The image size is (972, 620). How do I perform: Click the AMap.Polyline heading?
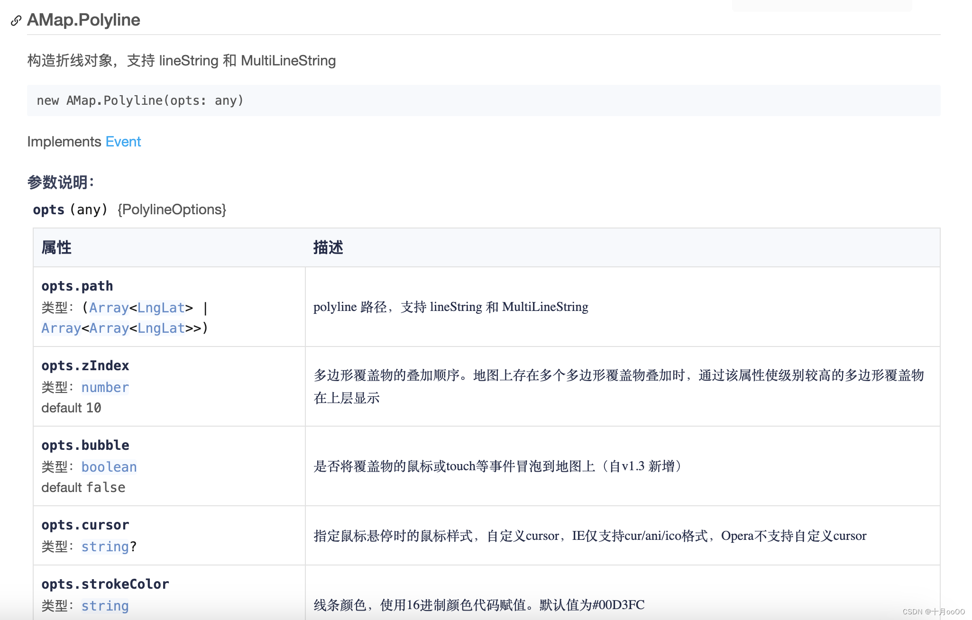83,20
